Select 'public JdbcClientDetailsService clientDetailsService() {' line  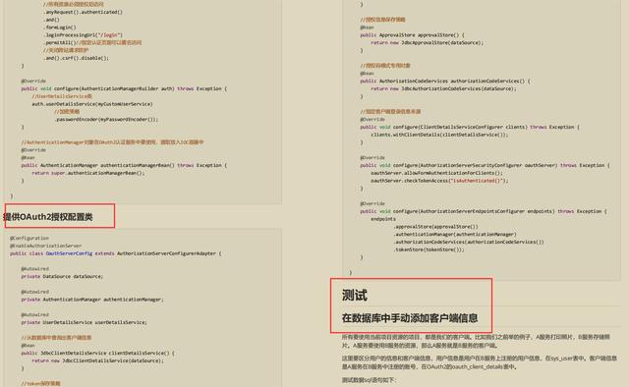coord(98,353)
